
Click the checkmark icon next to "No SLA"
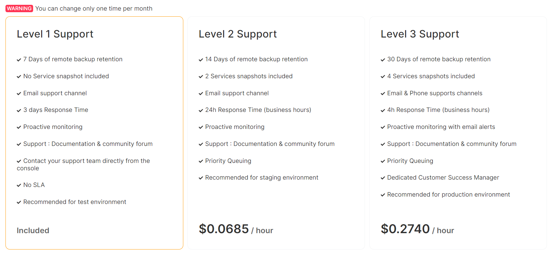19,185
